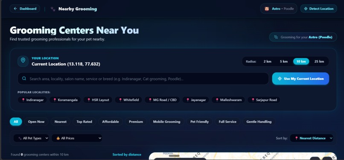
Task: Filter by Open Now
Action: (36, 122)
